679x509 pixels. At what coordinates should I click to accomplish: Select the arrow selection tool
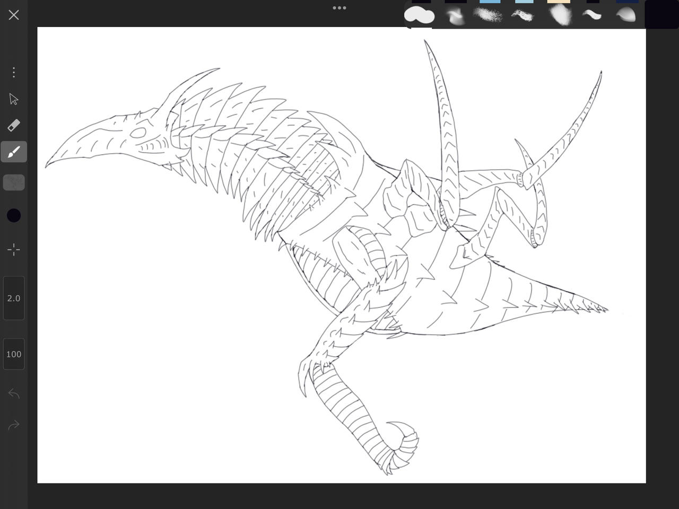pyautogui.click(x=14, y=99)
